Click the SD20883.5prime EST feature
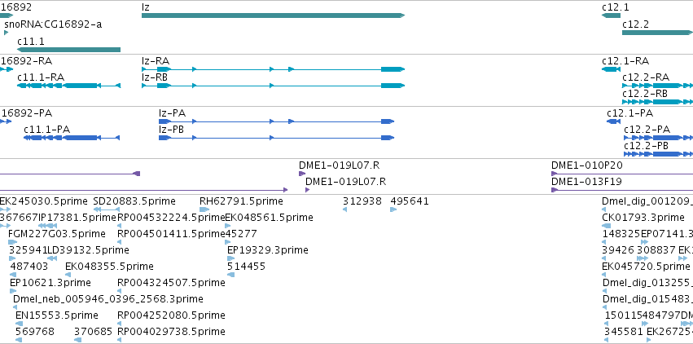The height and width of the screenshot is (344, 693). (x=104, y=209)
